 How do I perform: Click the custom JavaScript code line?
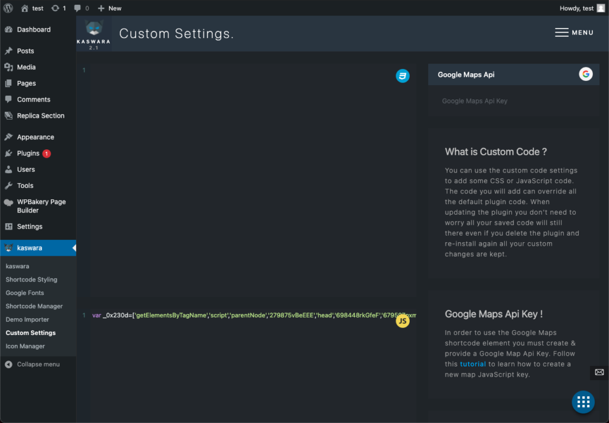(254, 315)
